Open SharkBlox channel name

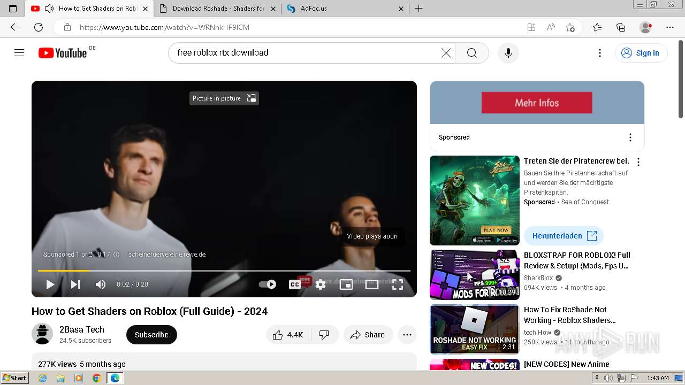coord(538,278)
